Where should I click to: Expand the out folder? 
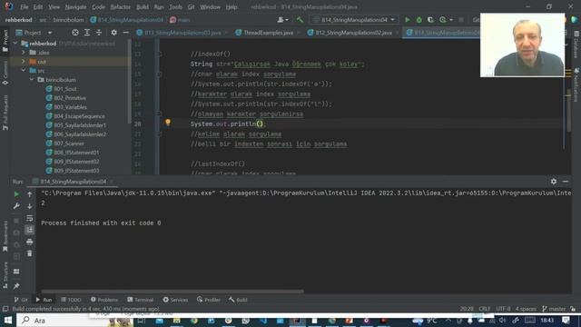click(x=24, y=62)
